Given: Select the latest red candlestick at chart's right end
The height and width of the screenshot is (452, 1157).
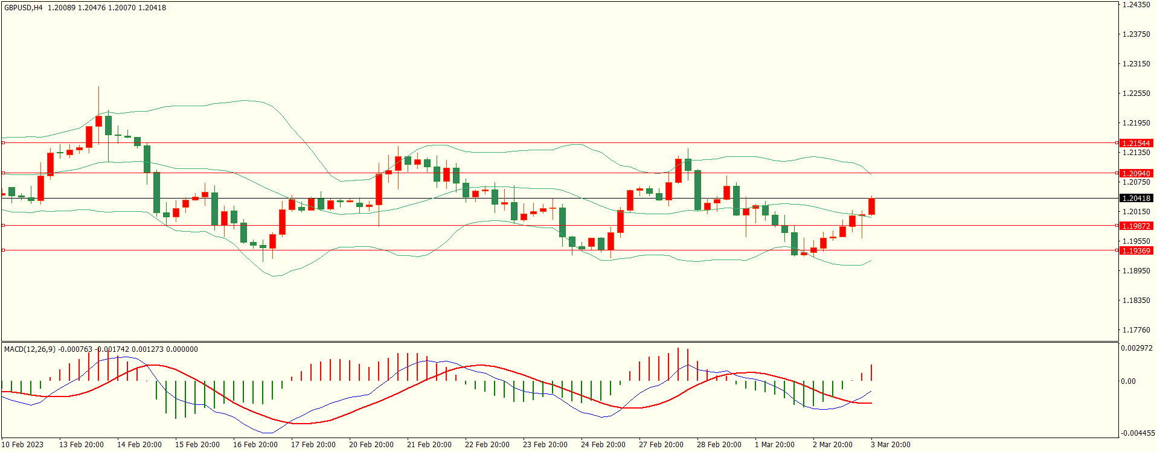Looking at the screenshot, I should pos(871,206).
